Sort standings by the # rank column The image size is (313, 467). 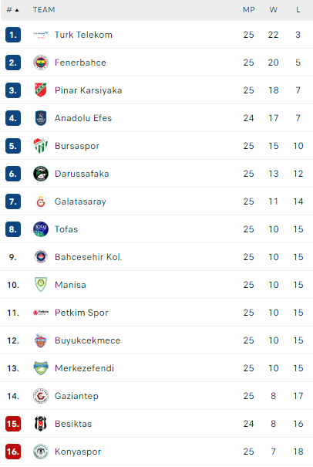(12, 10)
